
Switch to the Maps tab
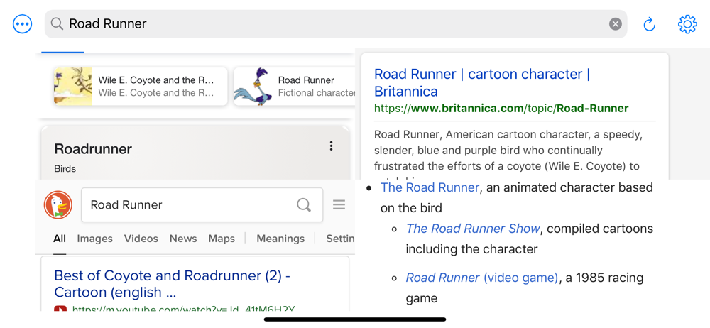coord(222,239)
